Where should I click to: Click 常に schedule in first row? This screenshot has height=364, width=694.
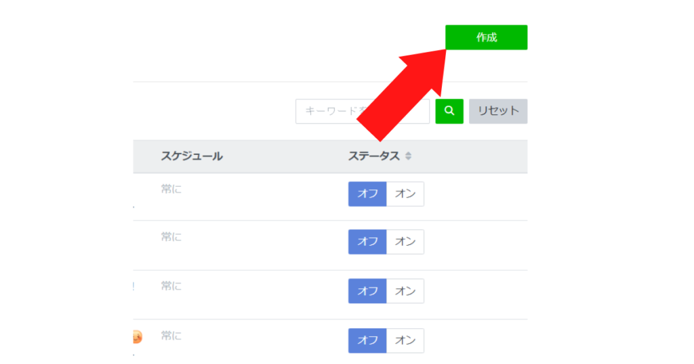pos(171,189)
